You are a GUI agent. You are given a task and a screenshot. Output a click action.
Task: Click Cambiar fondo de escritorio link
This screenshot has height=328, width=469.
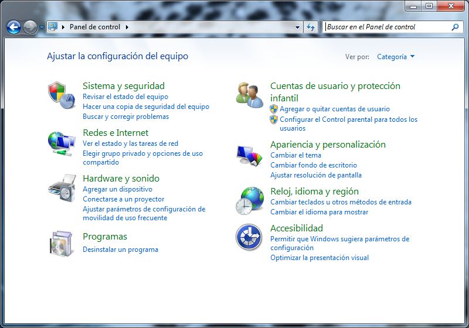click(x=313, y=165)
